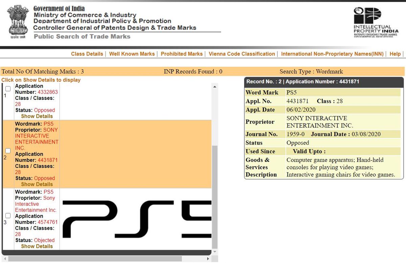406x263 pixels.
Task: Open the Class Details menu link
Action: (87, 54)
